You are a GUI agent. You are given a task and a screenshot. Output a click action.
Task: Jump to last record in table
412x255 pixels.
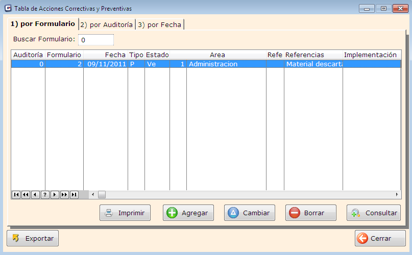[74, 195]
